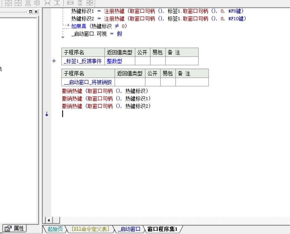The image size is (290, 234).
Task: Click the line 撤销热键 ... 热键标识2)
Action: pos(106,106)
